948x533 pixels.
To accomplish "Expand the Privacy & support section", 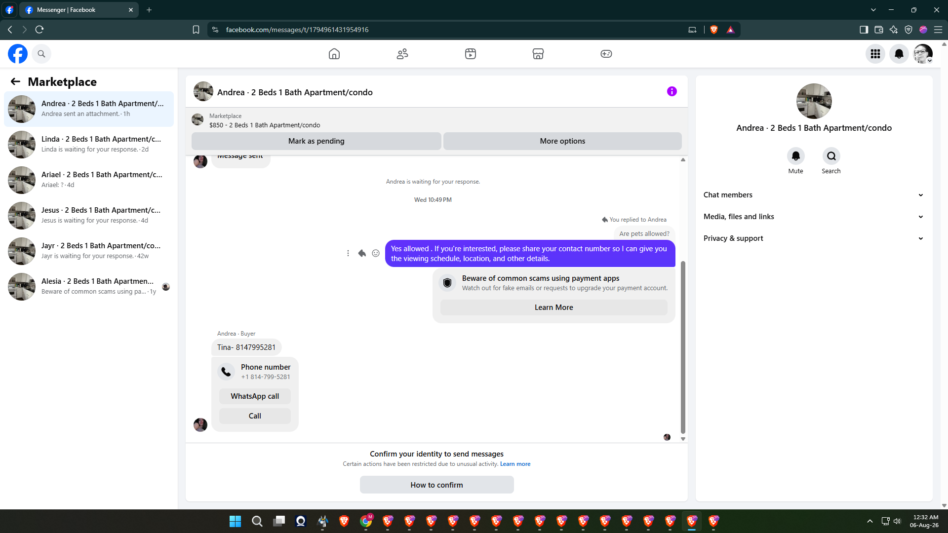I will pos(814,238).
